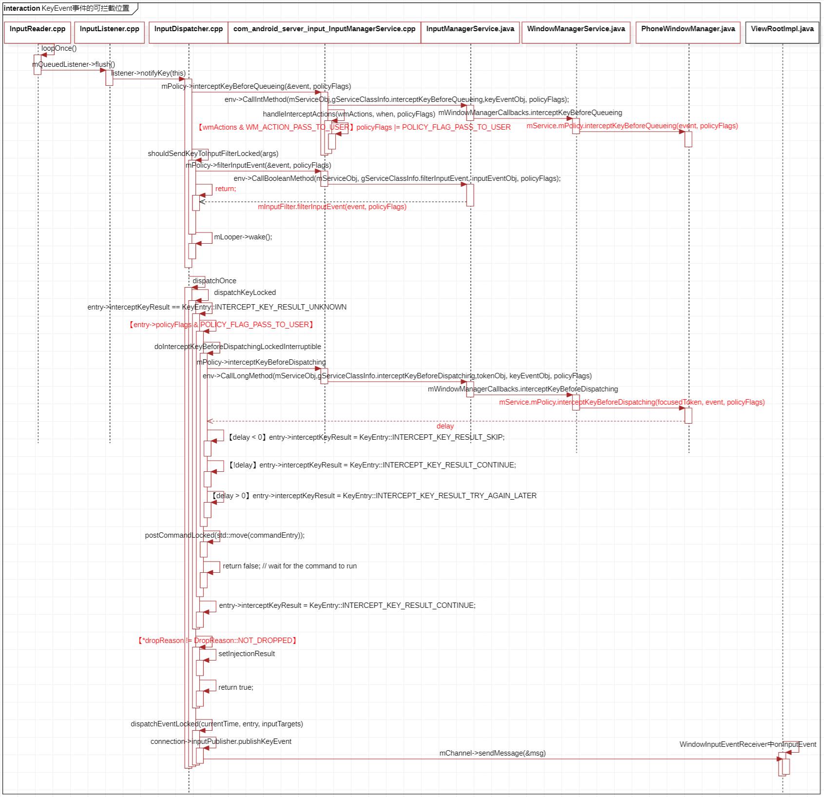Screen dimensions: 824x797
Task: Click red mService.mPolicy.interceptKeyBeforeDispatching label
Action: point(632,402)
